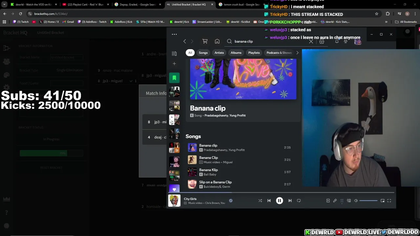Select the Songs search filter
This screenshot has height=236, width=420.
pyautogui.click(x=203, y=53)
